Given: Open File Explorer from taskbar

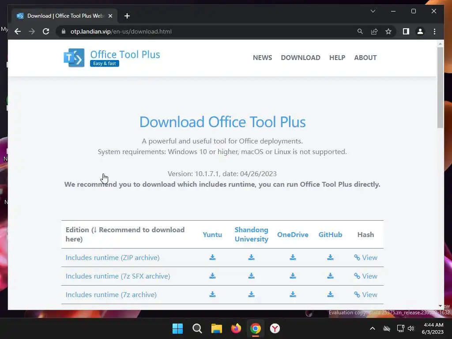Looking at the screenshot, I should [x=216, y=328].
